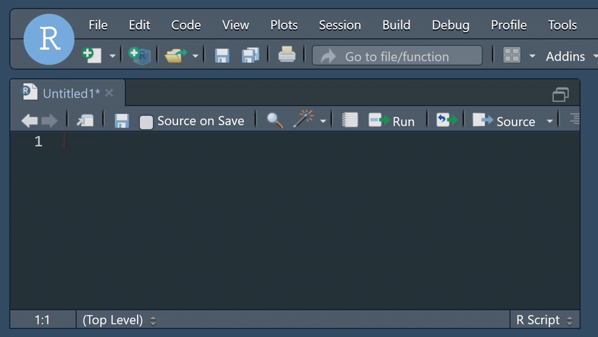Click the Run button
Viewport: 598px width, 337px height.
[392, 121]
